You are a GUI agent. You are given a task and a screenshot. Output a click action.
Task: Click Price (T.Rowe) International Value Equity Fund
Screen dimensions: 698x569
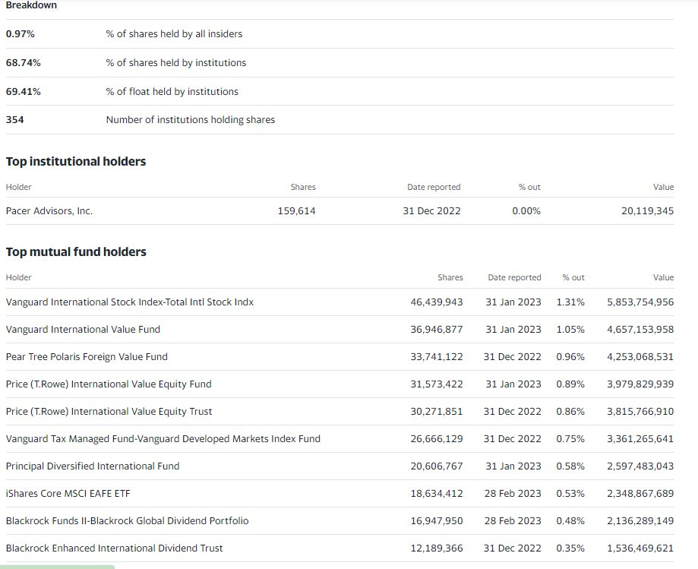coord(109,384)
